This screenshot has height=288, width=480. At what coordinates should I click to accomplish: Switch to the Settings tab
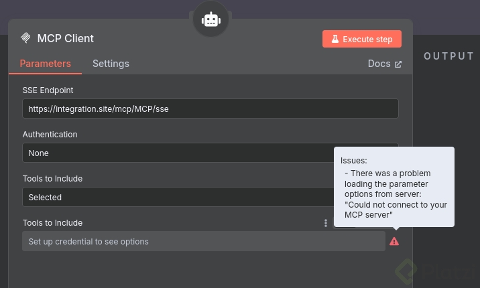point(111,64)
